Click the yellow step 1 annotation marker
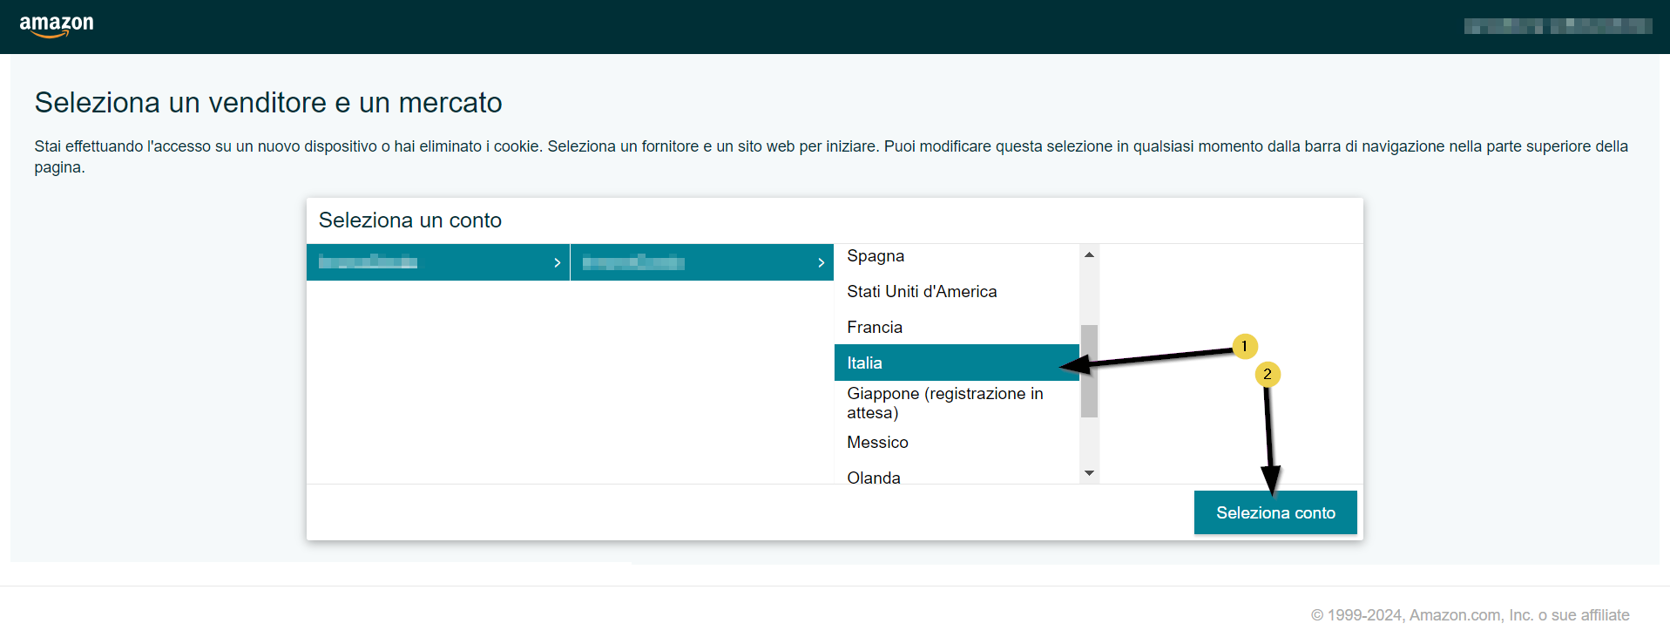Image resolution: width=1670 pixels, height=644 pixels. pos(1244,346)
